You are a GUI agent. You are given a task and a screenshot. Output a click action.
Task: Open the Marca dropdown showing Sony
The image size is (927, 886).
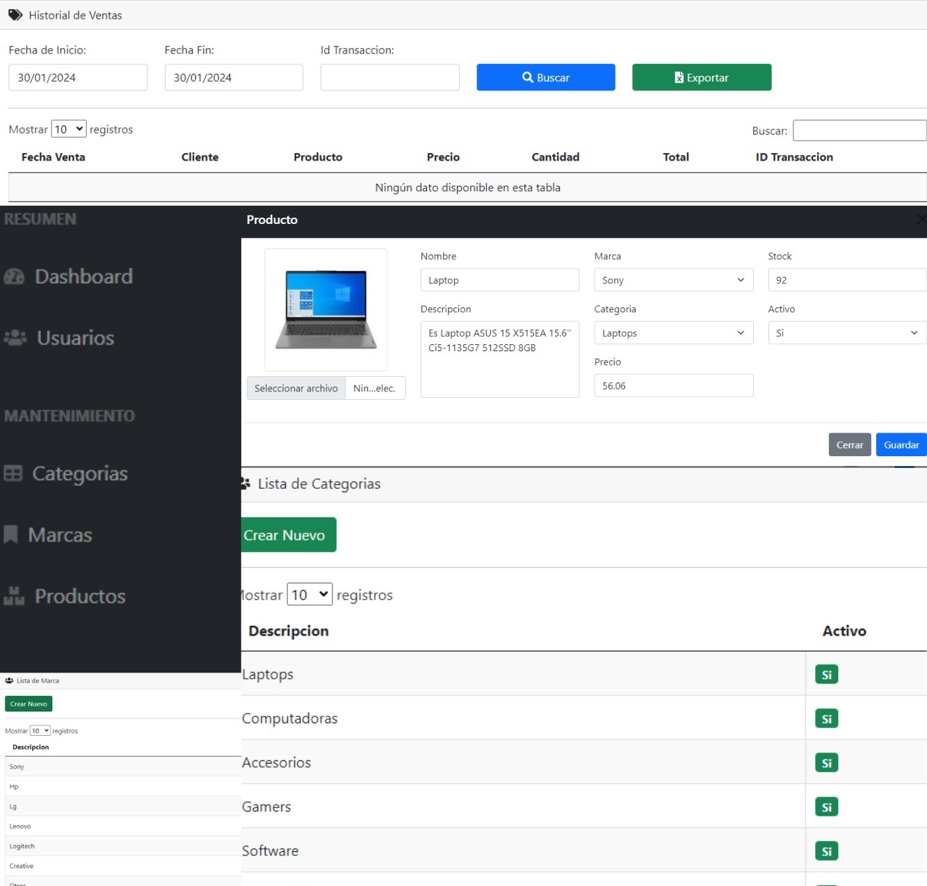pos(672,280)
